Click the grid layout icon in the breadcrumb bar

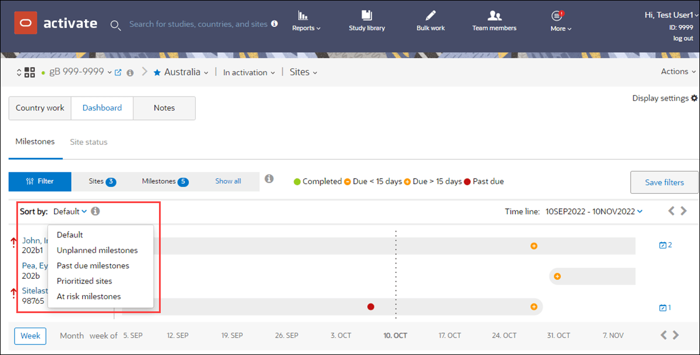point(30,71)
